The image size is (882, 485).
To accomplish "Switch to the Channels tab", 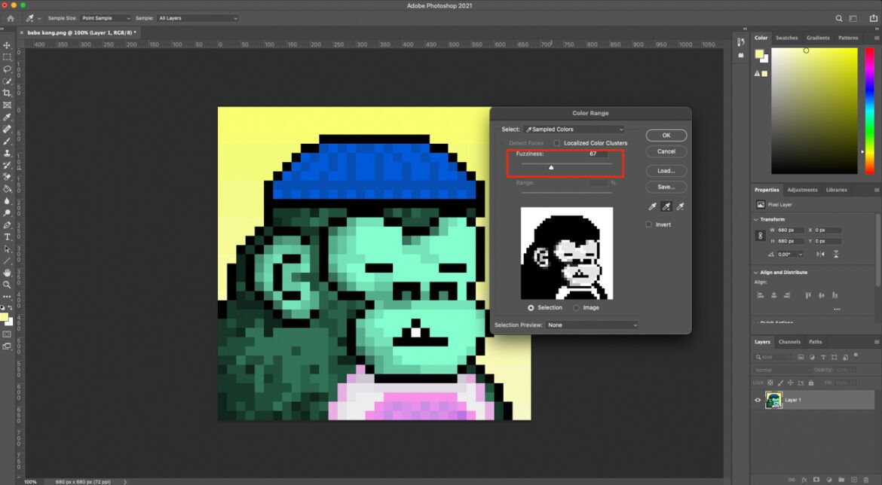I will click(790, 342).
